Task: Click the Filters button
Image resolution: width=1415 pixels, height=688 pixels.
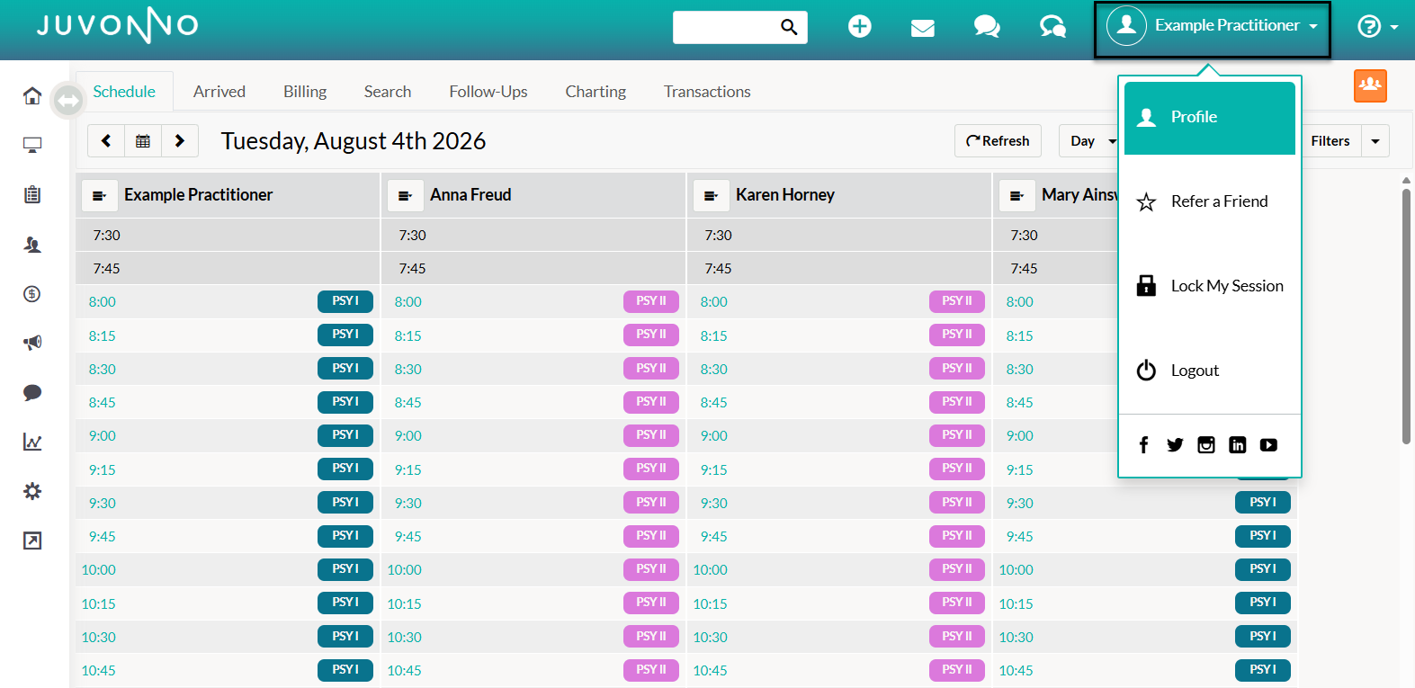Action: (x=1330, y=141)
